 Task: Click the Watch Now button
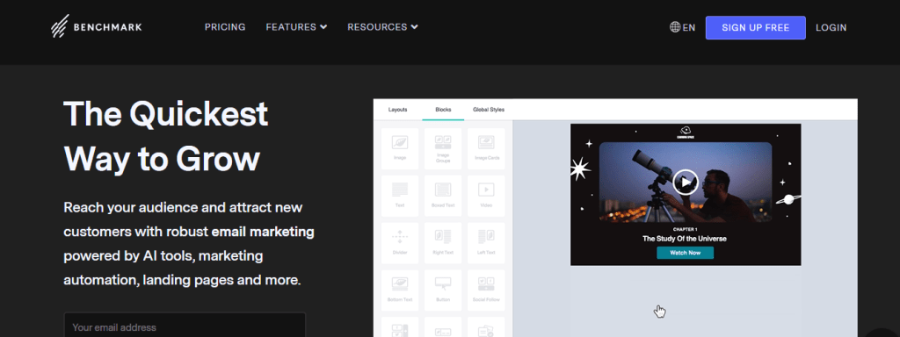click(686, 253)
